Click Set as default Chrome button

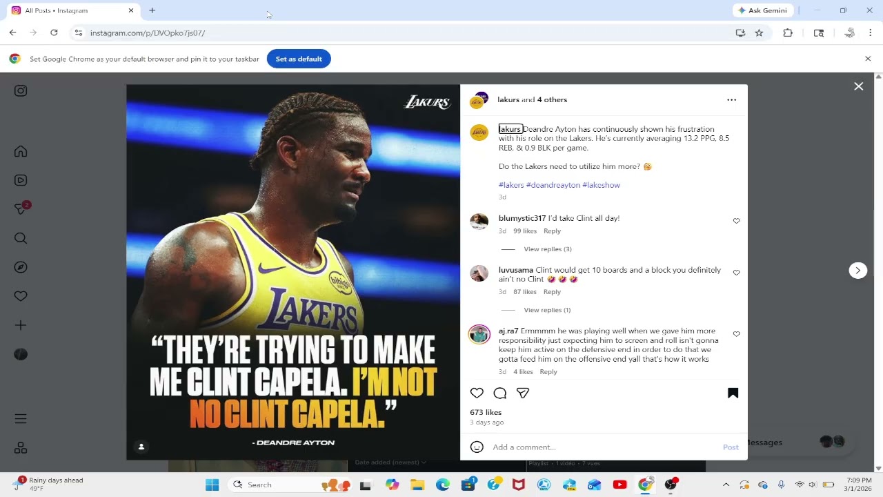[x=299, y=59]
